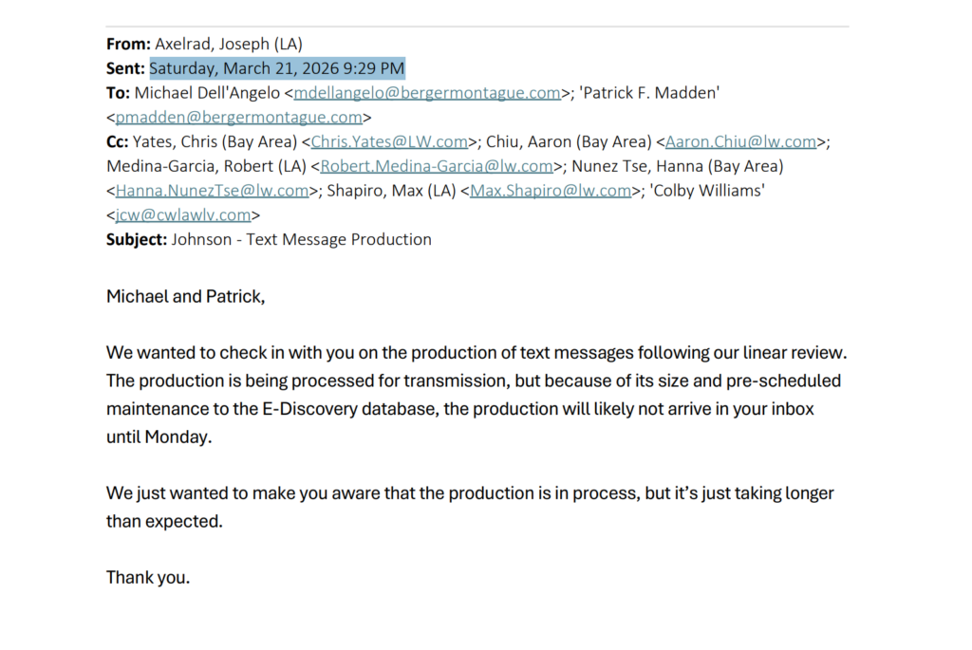Open the Chris.Yates@LW.com email link
The height and width of the screenshot is (650, 972).
pos(389,142)
